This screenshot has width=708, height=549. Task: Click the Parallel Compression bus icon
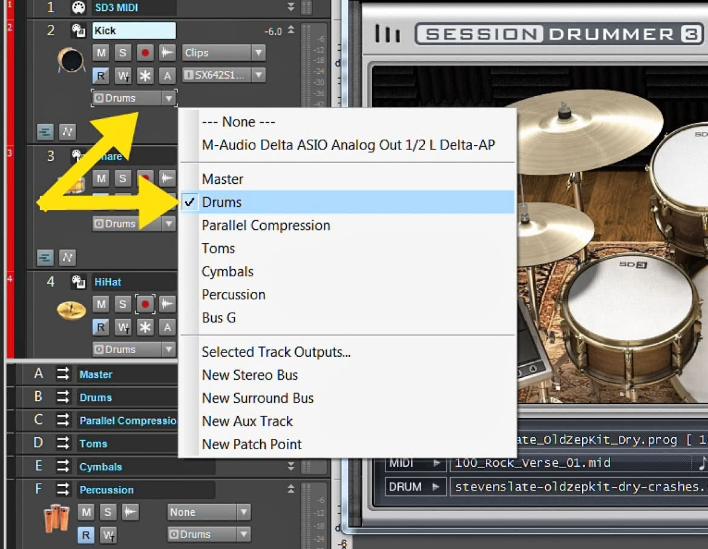(63, 420)
